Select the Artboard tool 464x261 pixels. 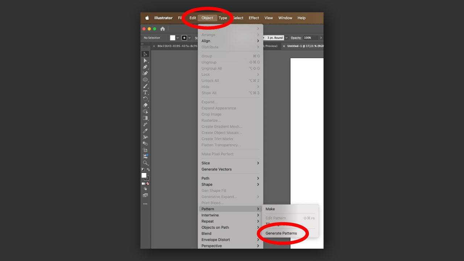pos(145,150)
